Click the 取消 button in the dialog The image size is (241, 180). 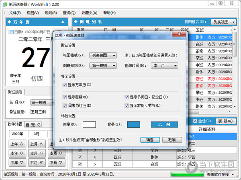[x=172, y=140]
